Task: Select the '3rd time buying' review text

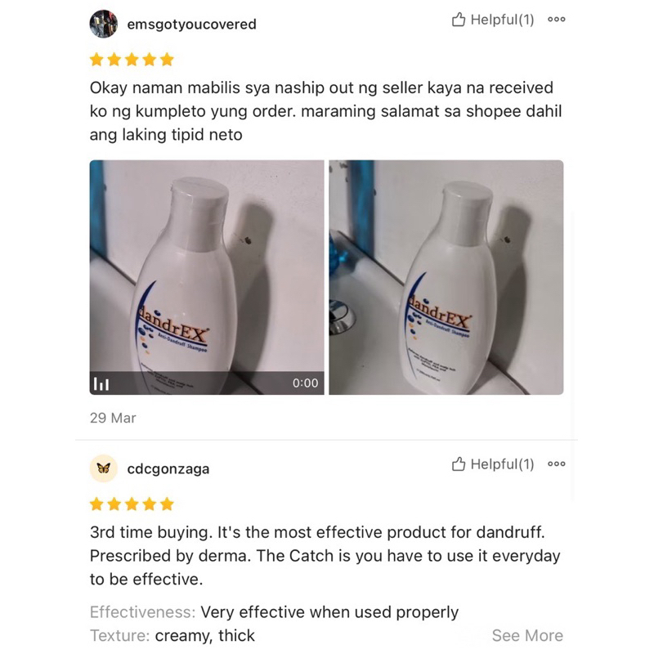Action: tap(325, 556)
